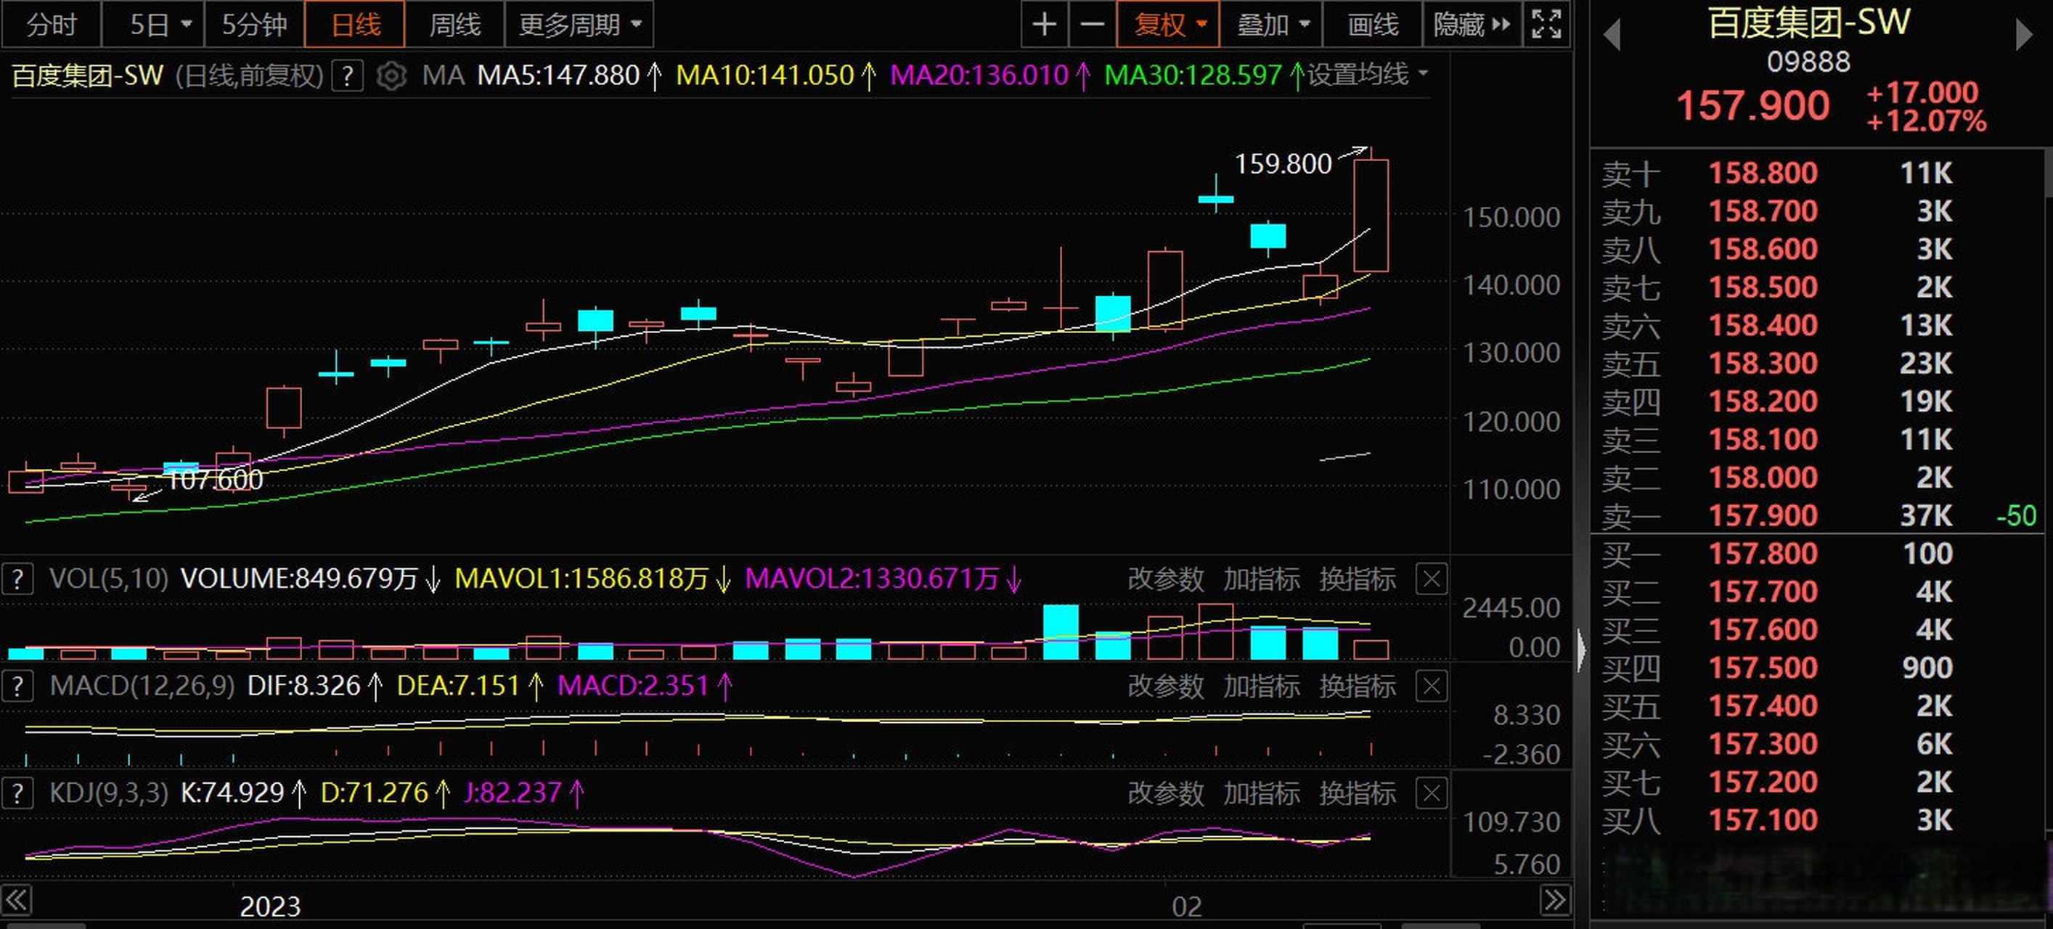Click 换指标 in VOL panel
Screen dimensions: 2053x929
coord(1358,578)
